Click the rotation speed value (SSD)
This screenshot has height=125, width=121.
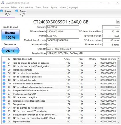(111, 36)
